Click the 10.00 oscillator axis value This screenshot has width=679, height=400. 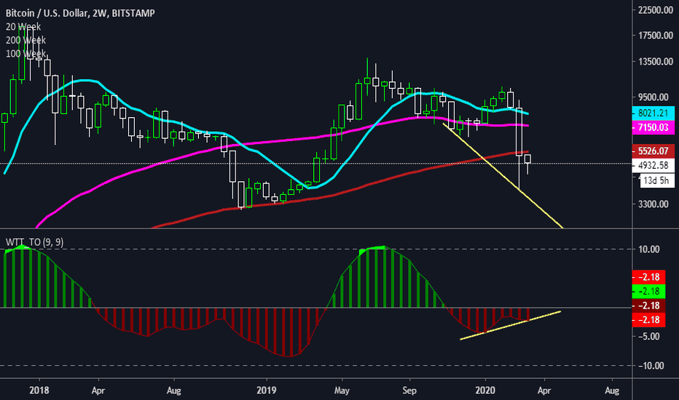pyautogui.click(x=648, y=249)
